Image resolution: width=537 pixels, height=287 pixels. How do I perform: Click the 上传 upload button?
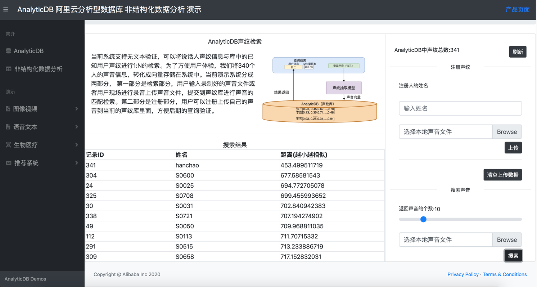point(513,148)
